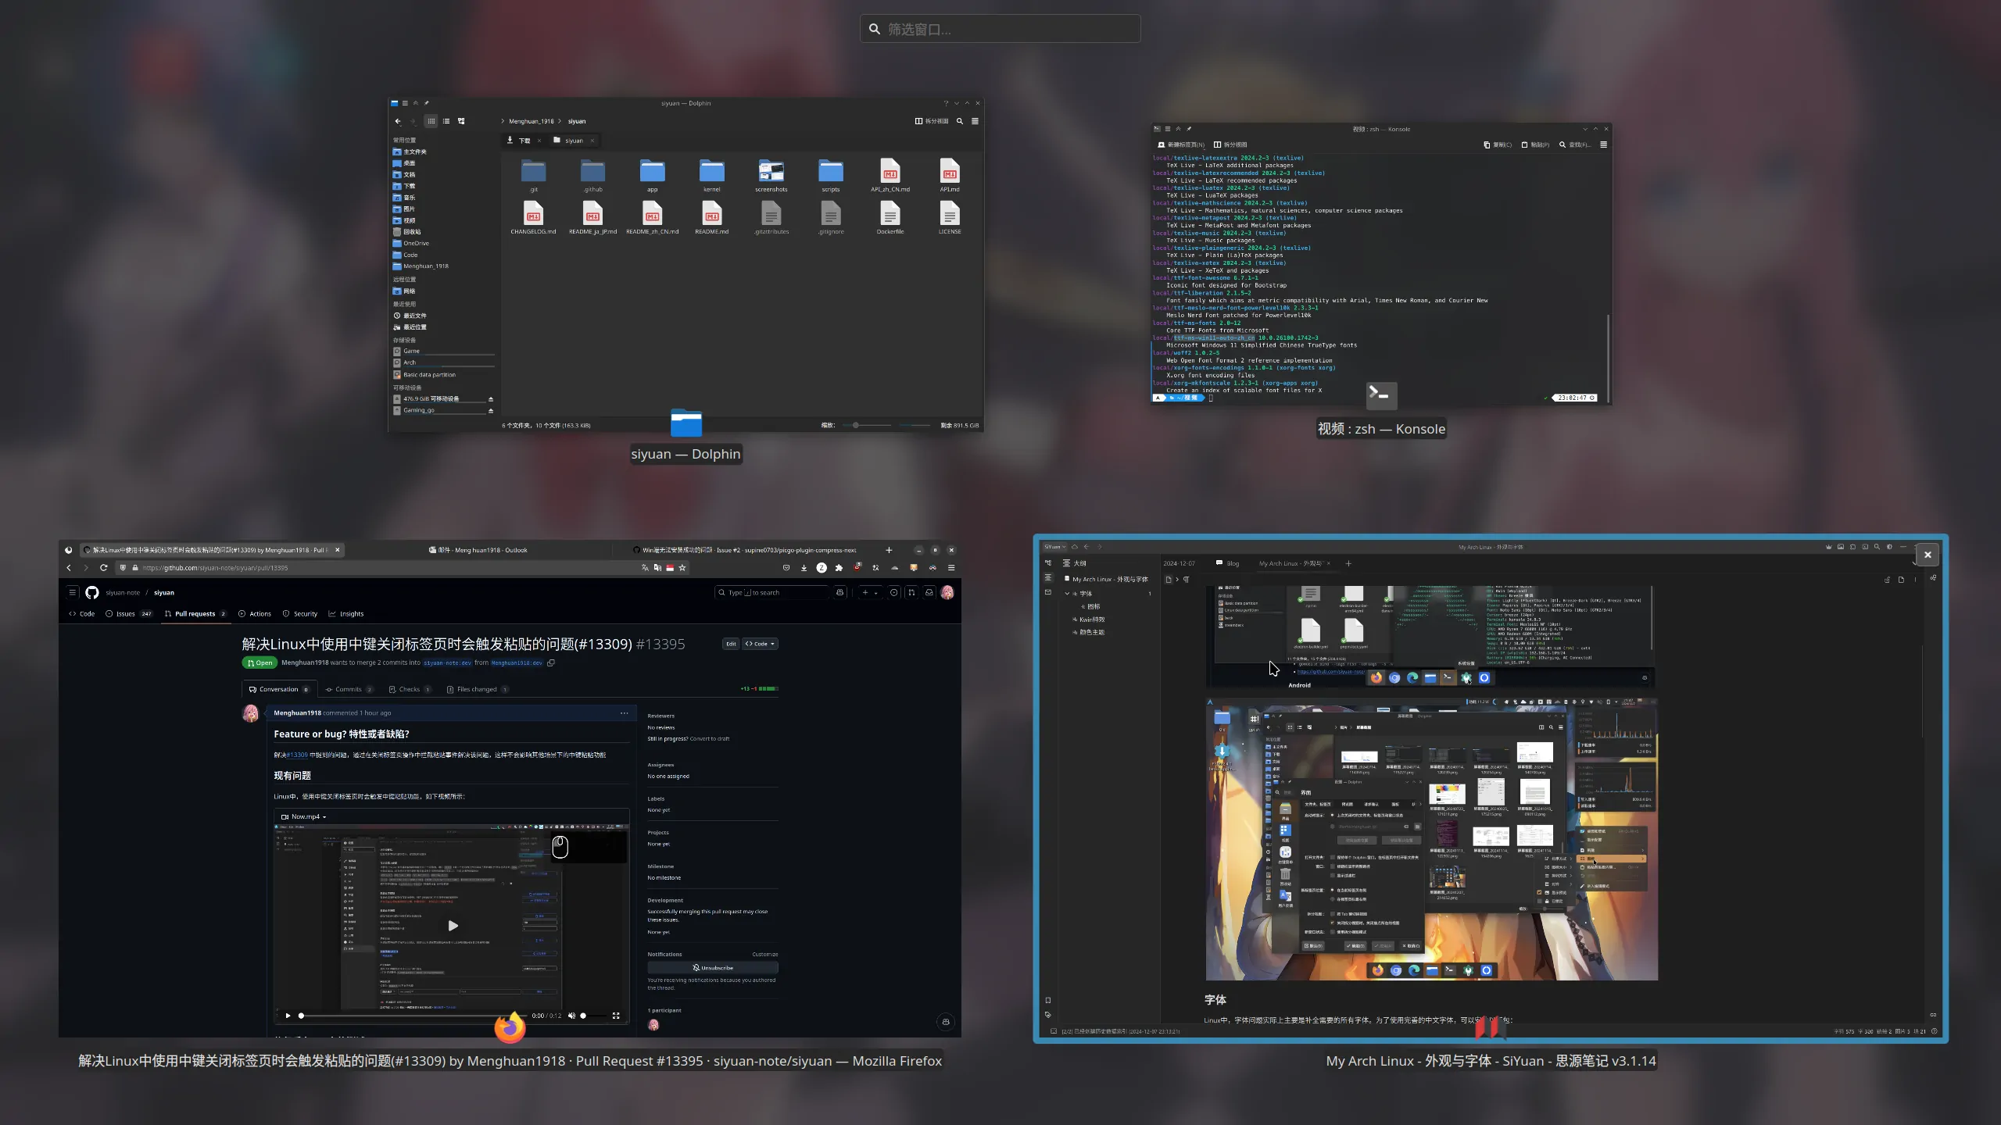Click the GitHub octocat logo
Image resolution: width=2001 pixels, height=1125 pixels.
(x=92, y=593)
